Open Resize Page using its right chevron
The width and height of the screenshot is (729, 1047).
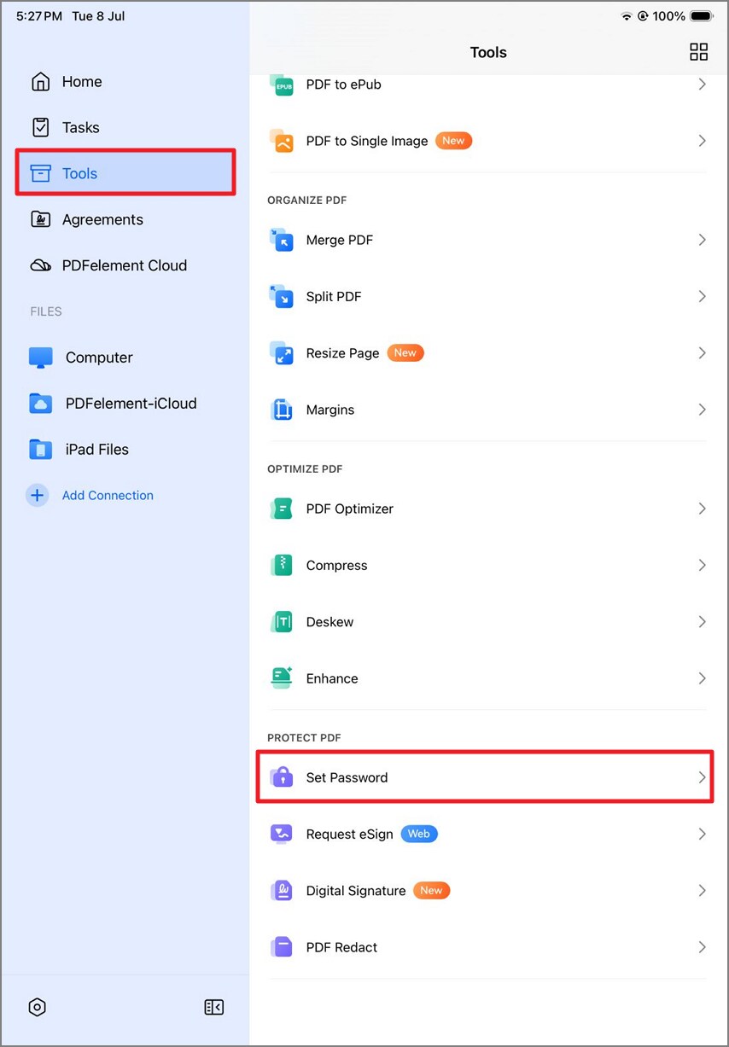702,352
